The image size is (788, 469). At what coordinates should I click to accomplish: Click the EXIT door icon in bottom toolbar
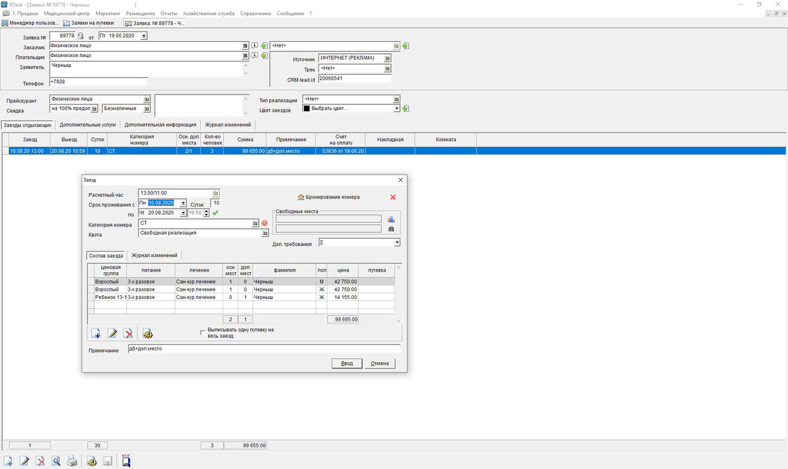point(126,460)
